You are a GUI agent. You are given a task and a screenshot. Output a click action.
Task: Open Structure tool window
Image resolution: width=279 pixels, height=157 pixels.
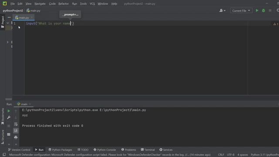(x=3, y=137)
